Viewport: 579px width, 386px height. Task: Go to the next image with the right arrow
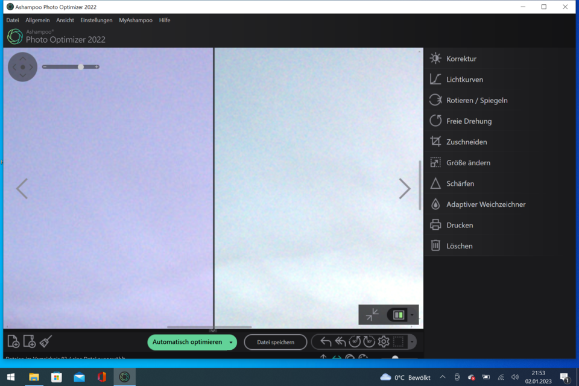tap(405, 189)
